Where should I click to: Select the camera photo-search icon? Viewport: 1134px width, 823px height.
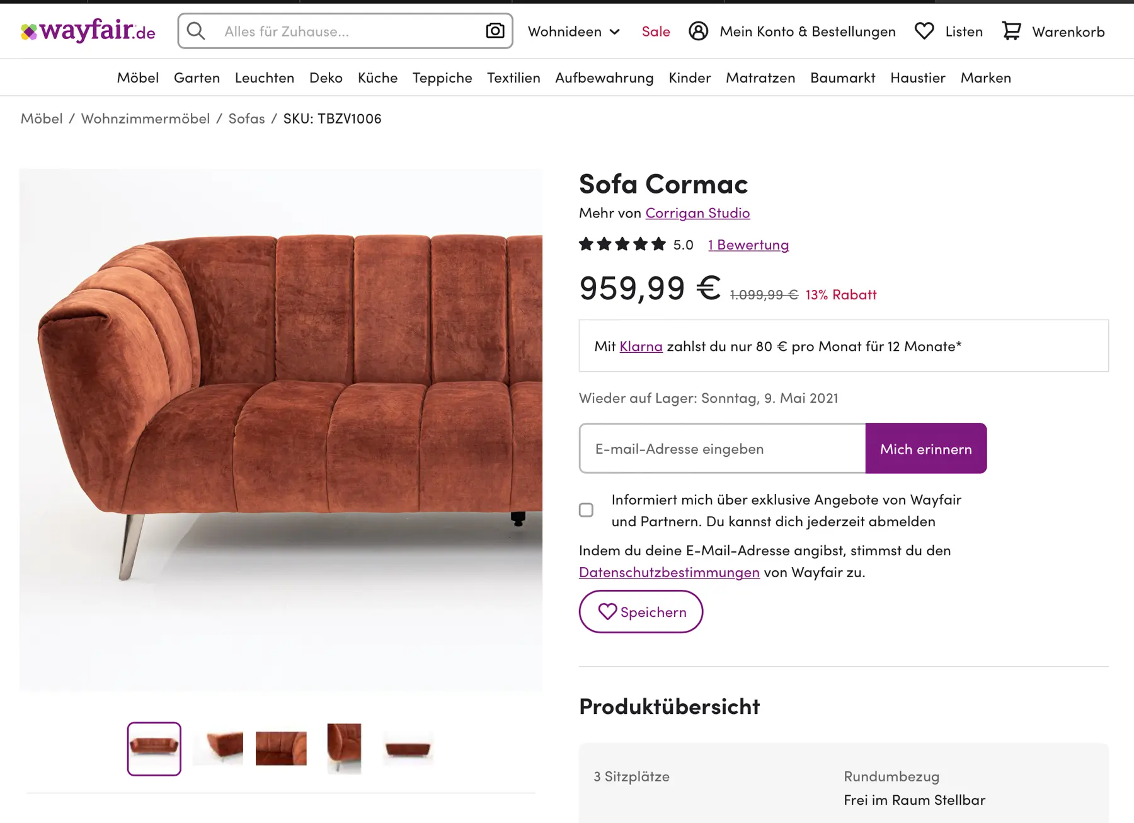tap(495, 30)
